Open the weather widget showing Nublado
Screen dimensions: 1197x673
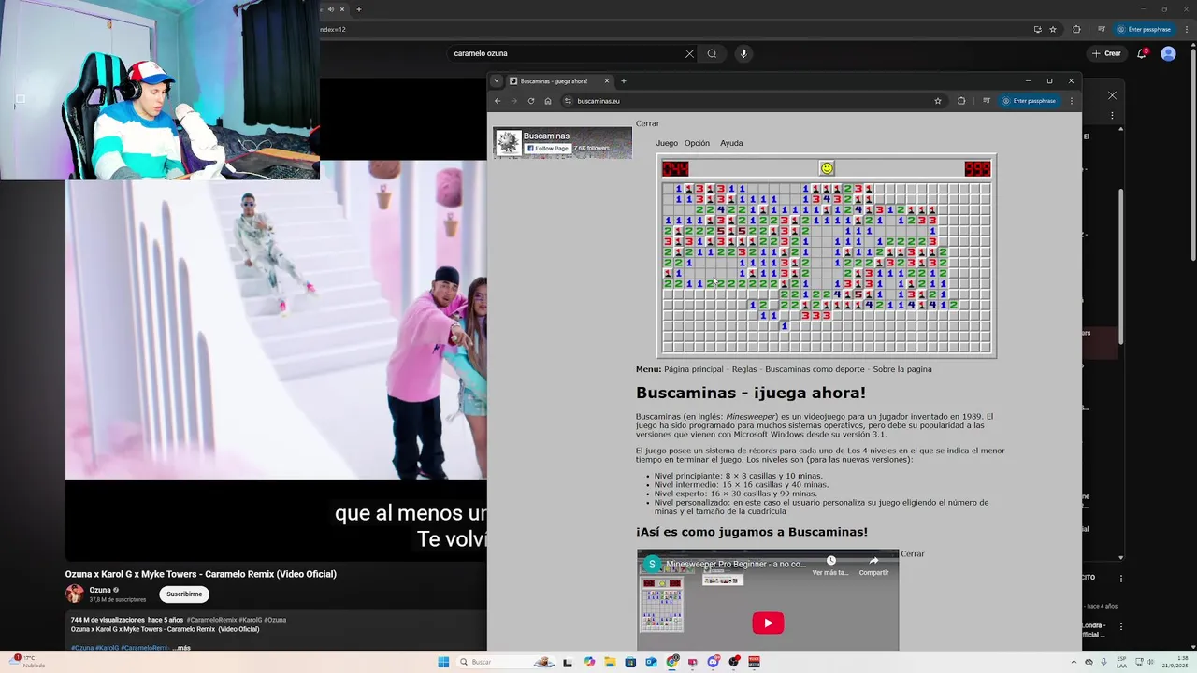pyautogui.click(x=27, y=662)
